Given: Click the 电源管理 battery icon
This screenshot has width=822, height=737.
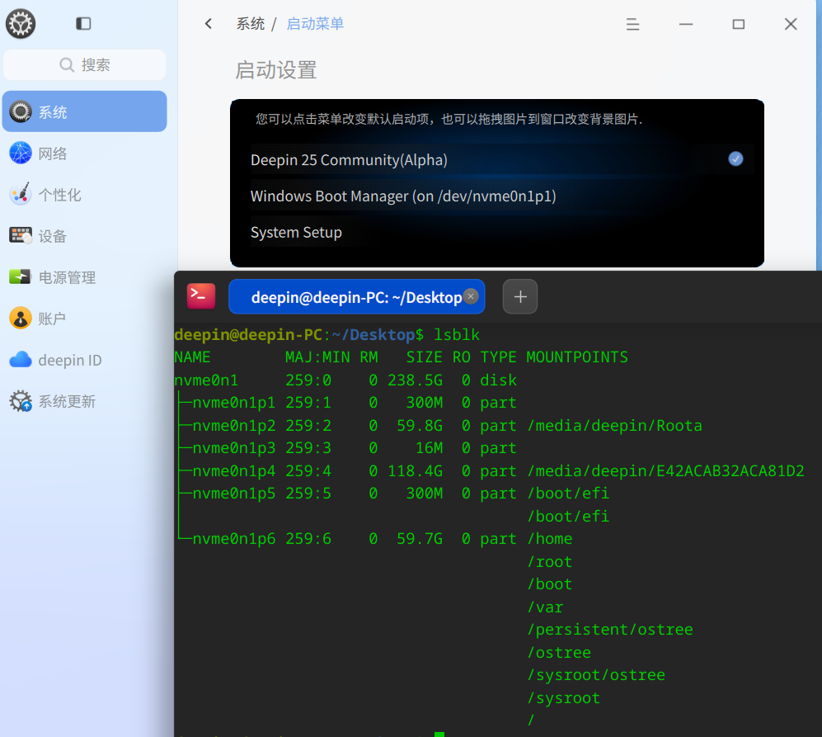Looking at the screenshot, I should tap(21, 276).
